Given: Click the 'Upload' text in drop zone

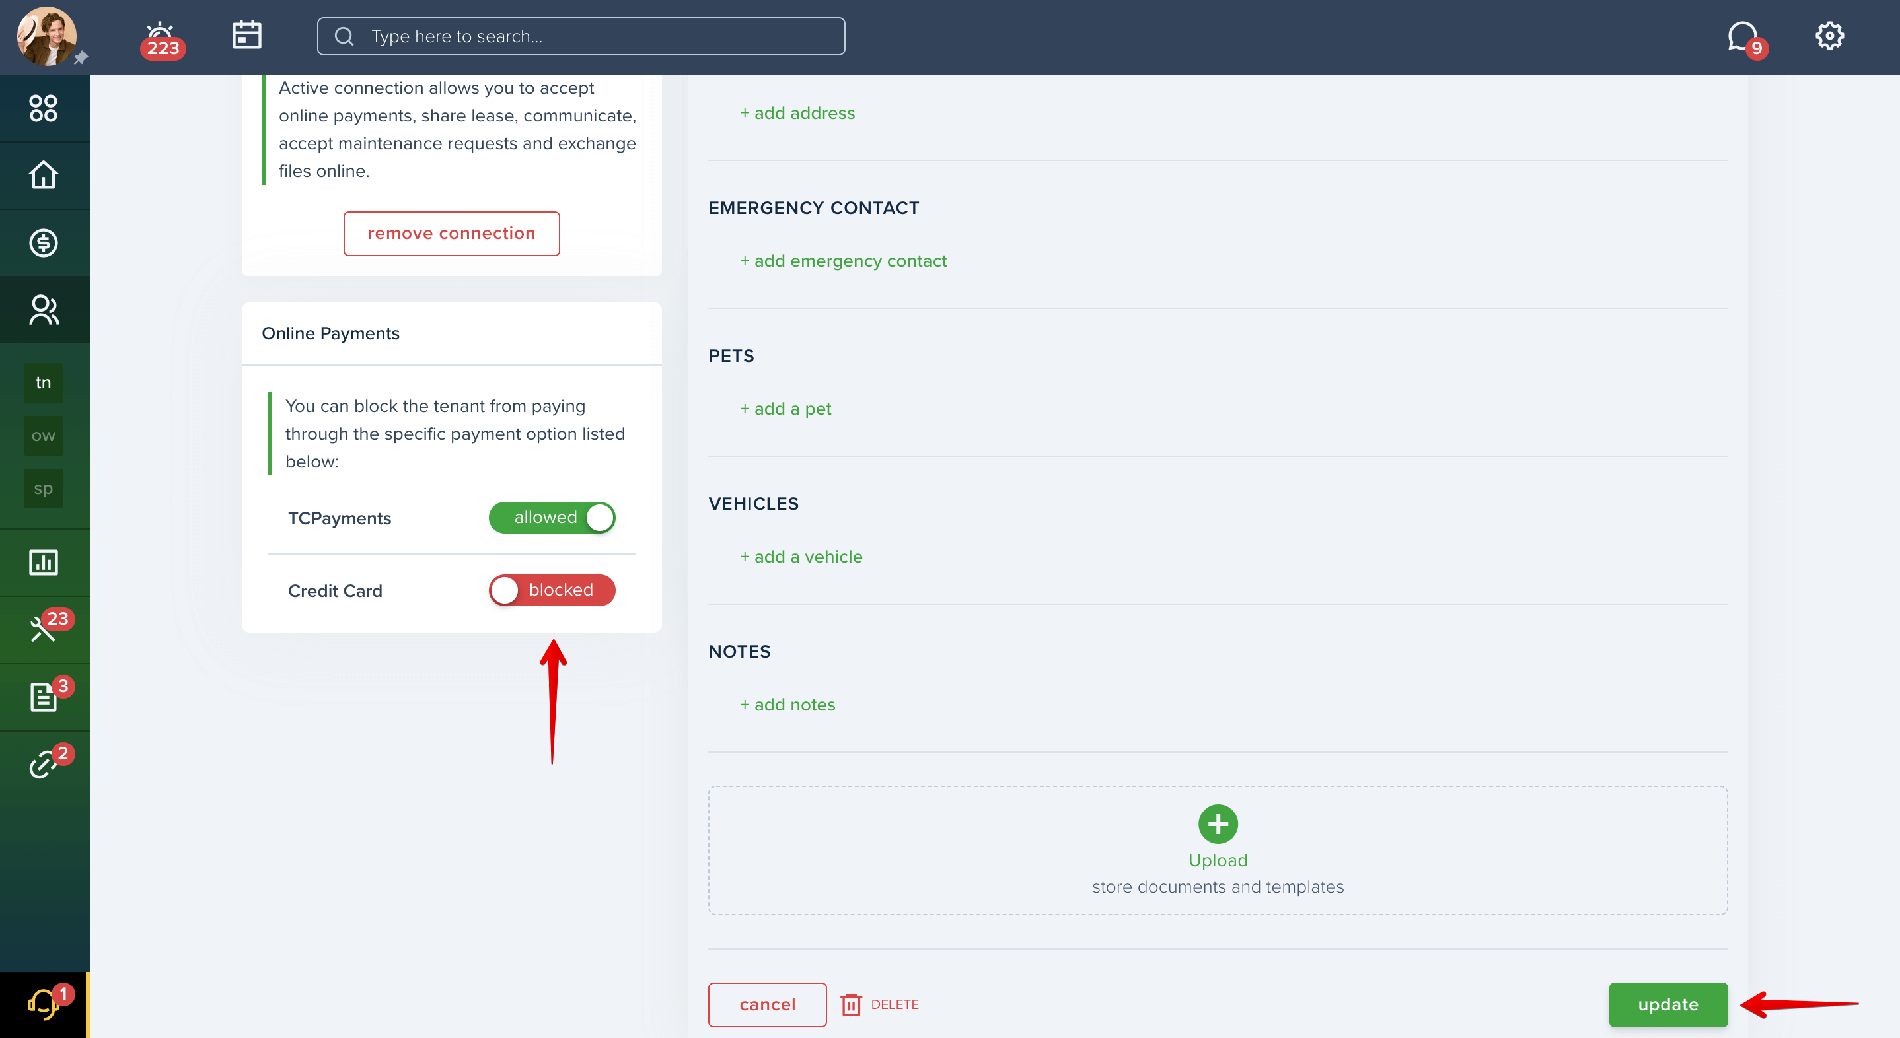Looking at the screenshot, I should pos(1218,860).
